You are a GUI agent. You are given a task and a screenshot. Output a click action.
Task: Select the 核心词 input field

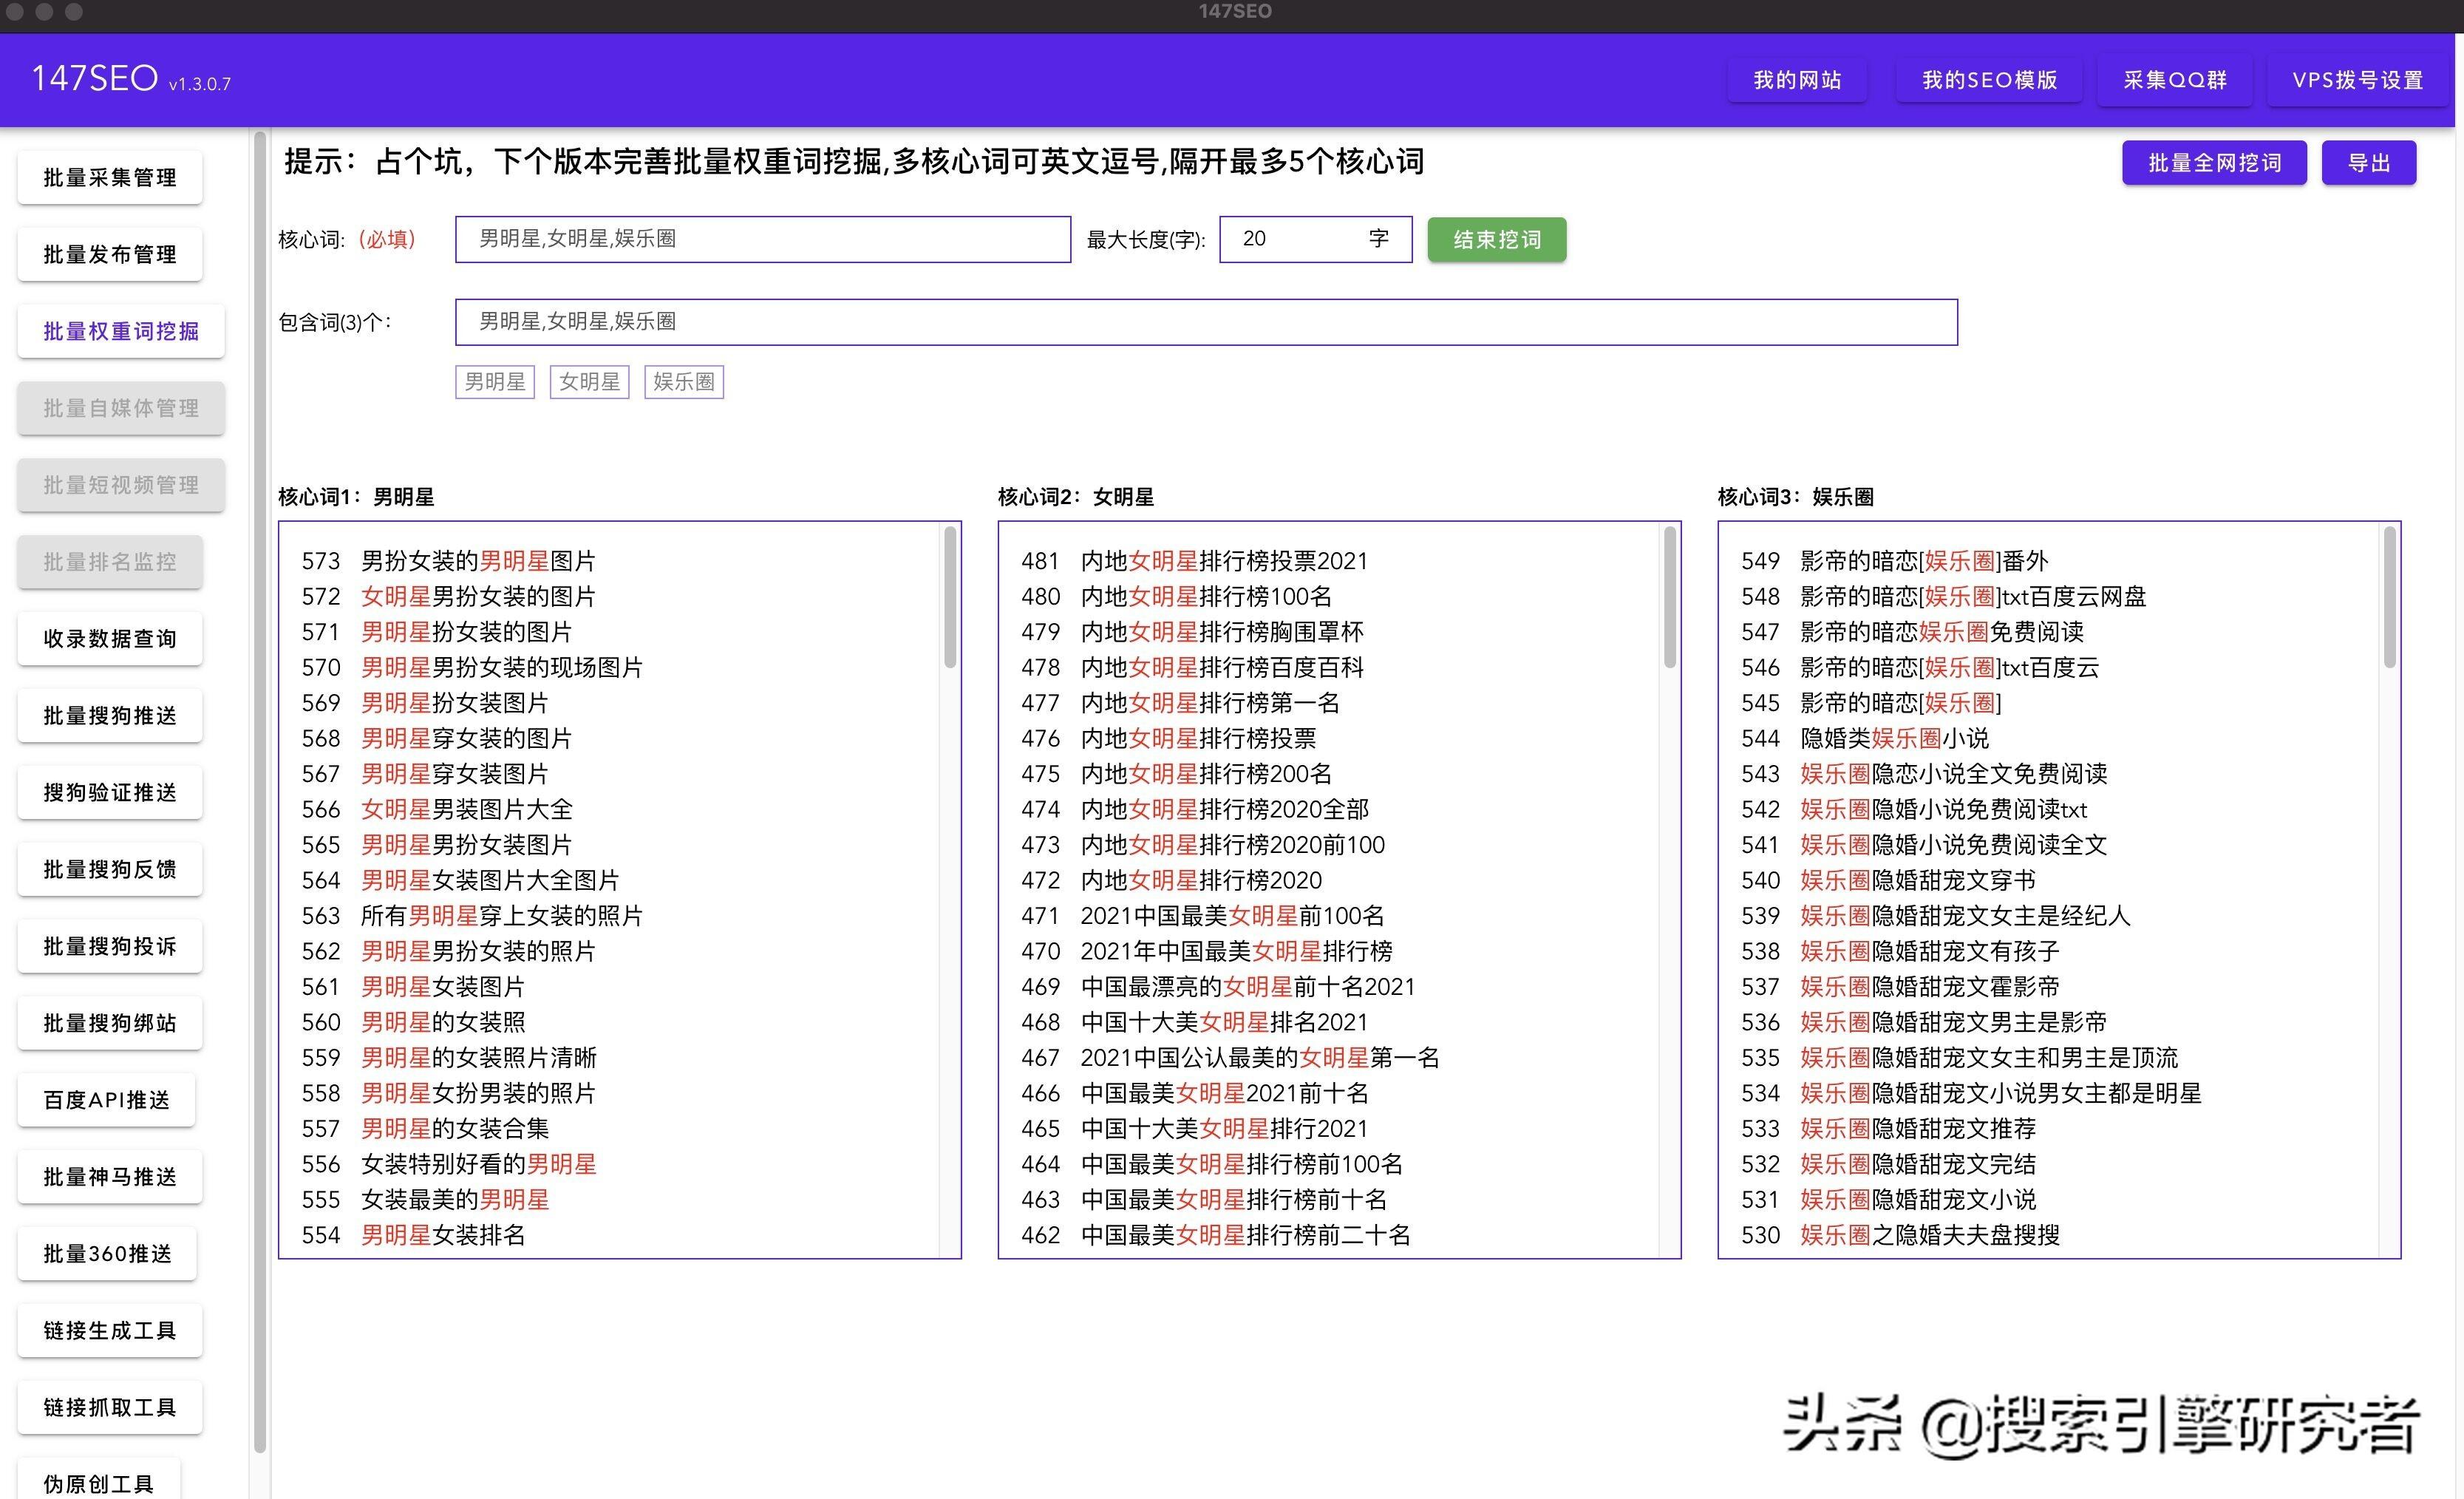click(764, 241)
